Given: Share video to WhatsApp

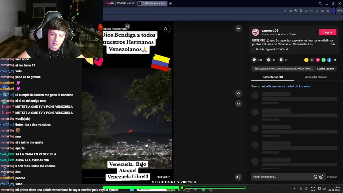Looking at the screenshot, I should 323,60.
